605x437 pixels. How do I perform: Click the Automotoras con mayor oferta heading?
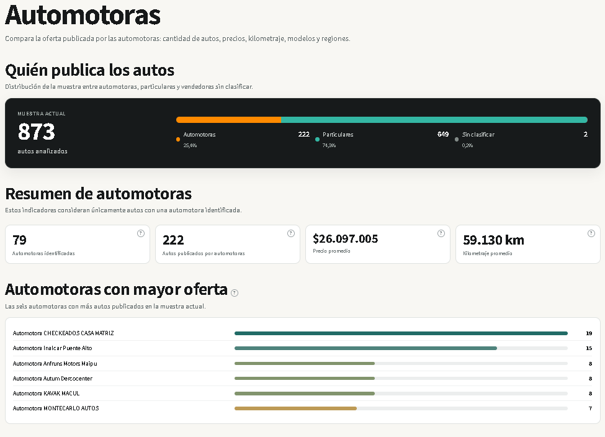coord(116,289)
